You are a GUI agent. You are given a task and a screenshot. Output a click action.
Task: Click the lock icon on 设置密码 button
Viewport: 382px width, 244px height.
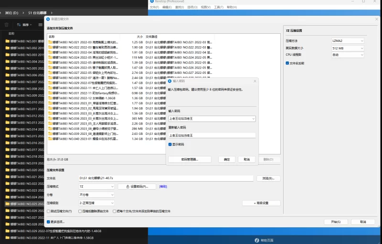tap(127, 187)
